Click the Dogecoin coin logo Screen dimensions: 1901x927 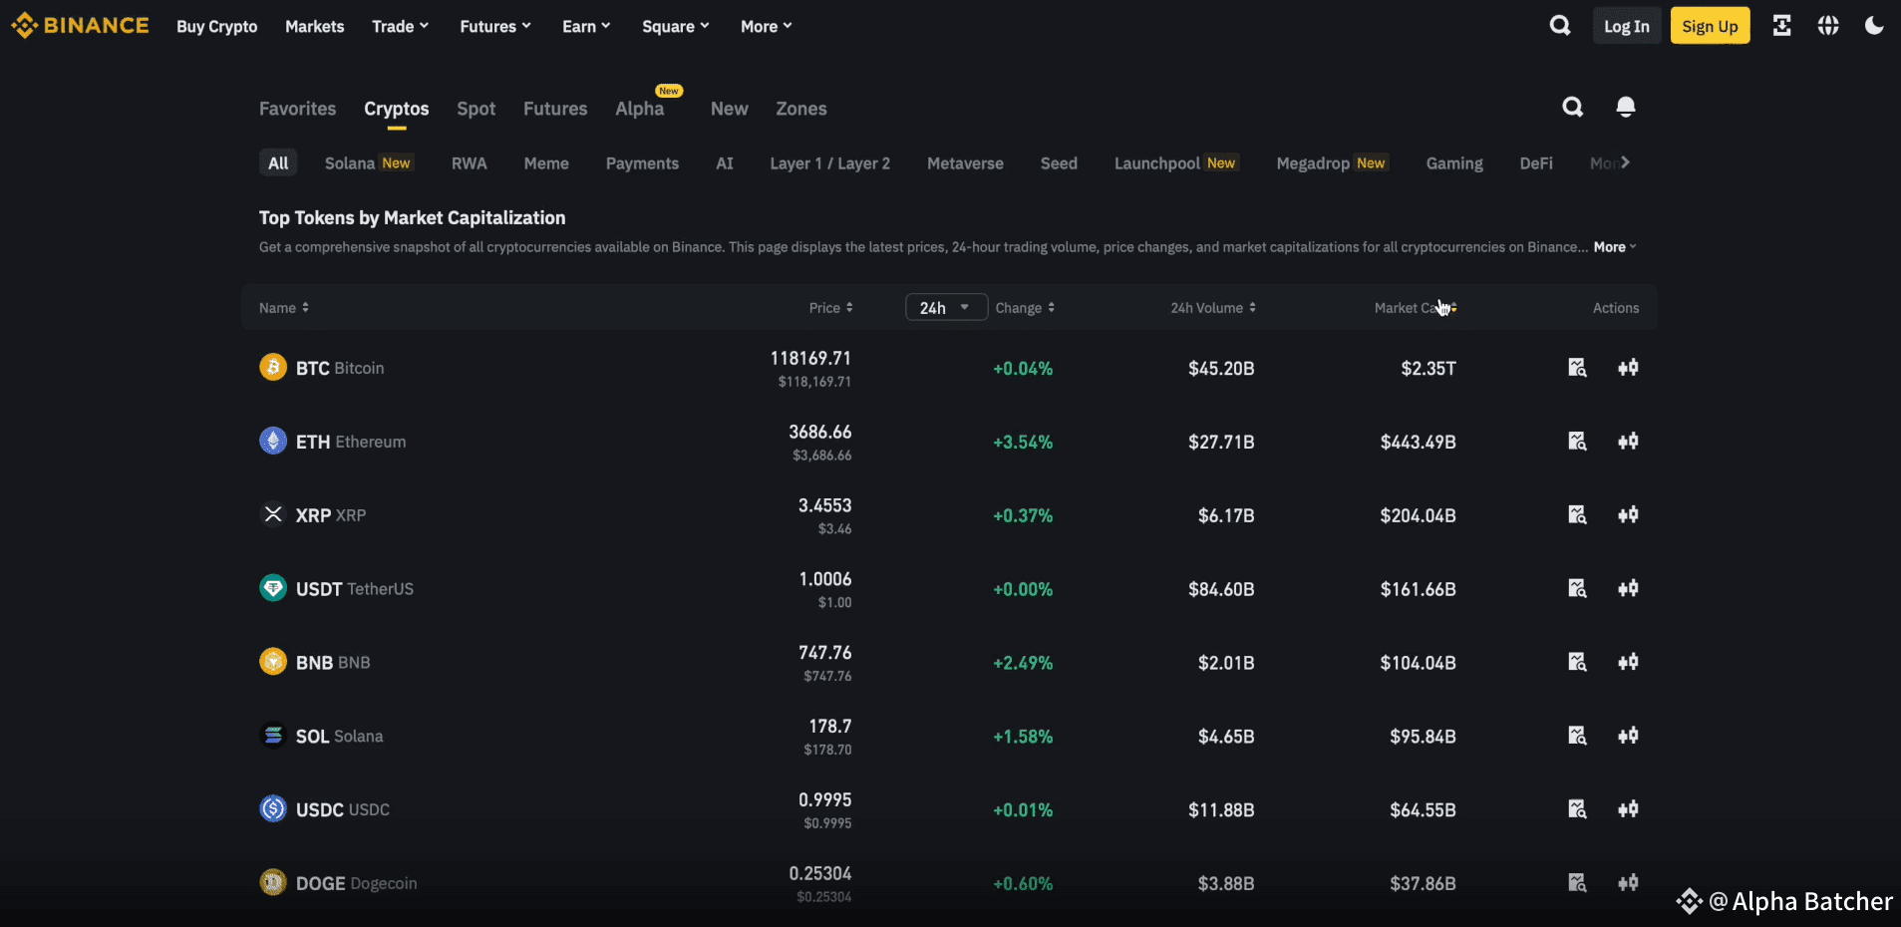pyautogui.click(x=273, y=882)
